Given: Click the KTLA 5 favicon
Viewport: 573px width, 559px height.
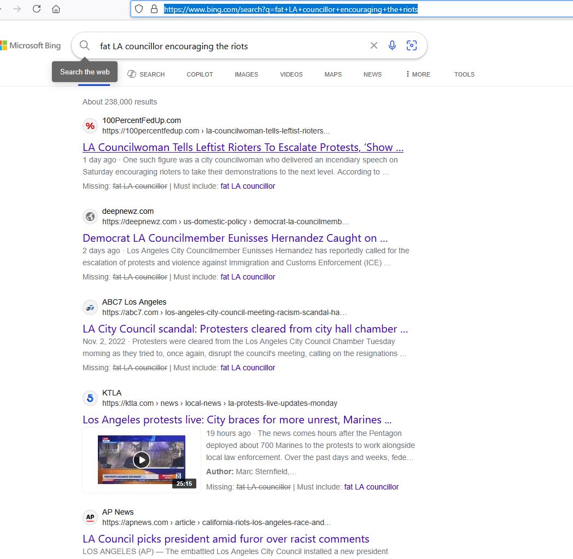Looking at the screenshot, I should coord(90,398).
